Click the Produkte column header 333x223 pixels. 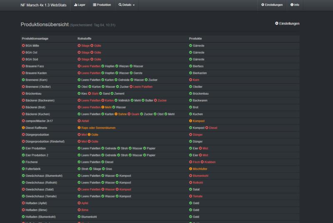[x=195, y=39]
